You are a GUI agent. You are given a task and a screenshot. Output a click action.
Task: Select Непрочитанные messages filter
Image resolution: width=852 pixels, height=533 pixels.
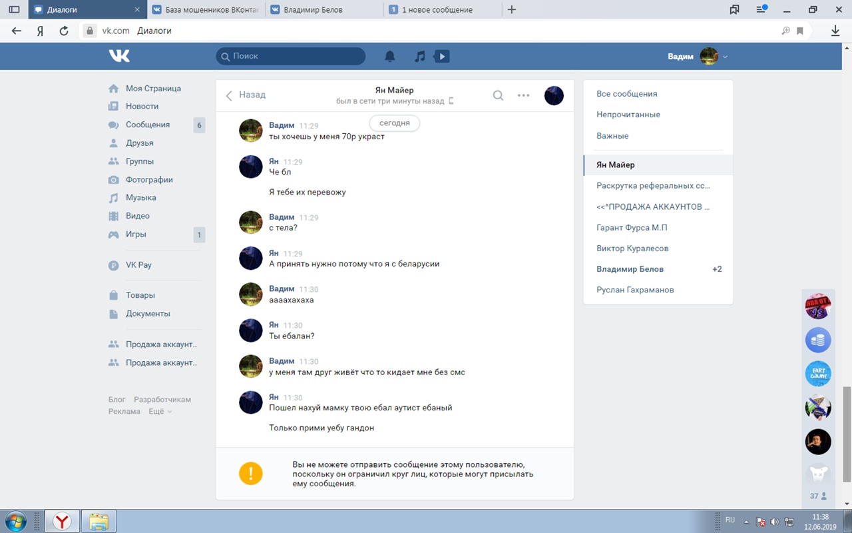(628, 115)
